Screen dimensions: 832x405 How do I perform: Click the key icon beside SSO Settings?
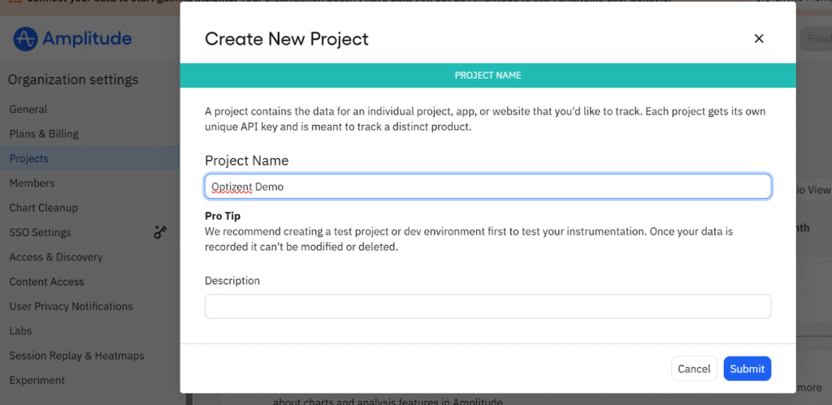(160, 232)
